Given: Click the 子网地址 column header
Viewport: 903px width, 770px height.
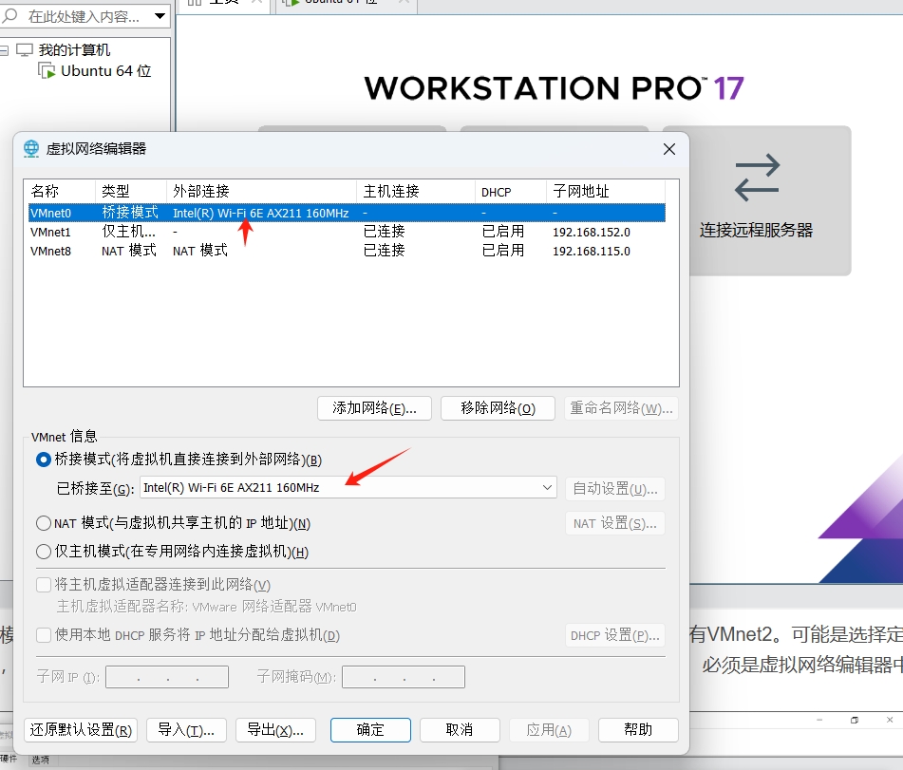Looking at the screenshot, I should [606, 191].
